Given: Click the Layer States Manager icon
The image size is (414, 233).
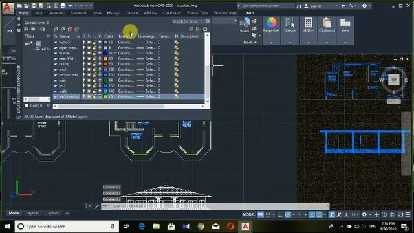Looking at the screenshot, I should pyautogui.click(x=42, y=29).
